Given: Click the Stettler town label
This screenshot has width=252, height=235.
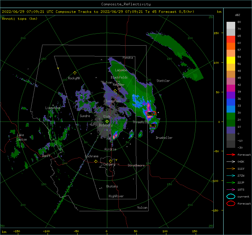Looking at the screenshot, I should [163, 81].
